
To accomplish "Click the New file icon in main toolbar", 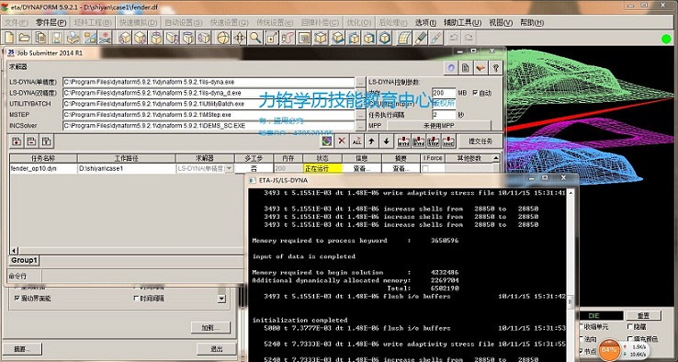I will tap(9, 38).
